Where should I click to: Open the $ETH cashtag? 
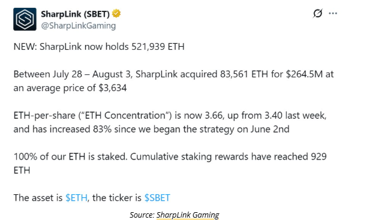[76, 197]
